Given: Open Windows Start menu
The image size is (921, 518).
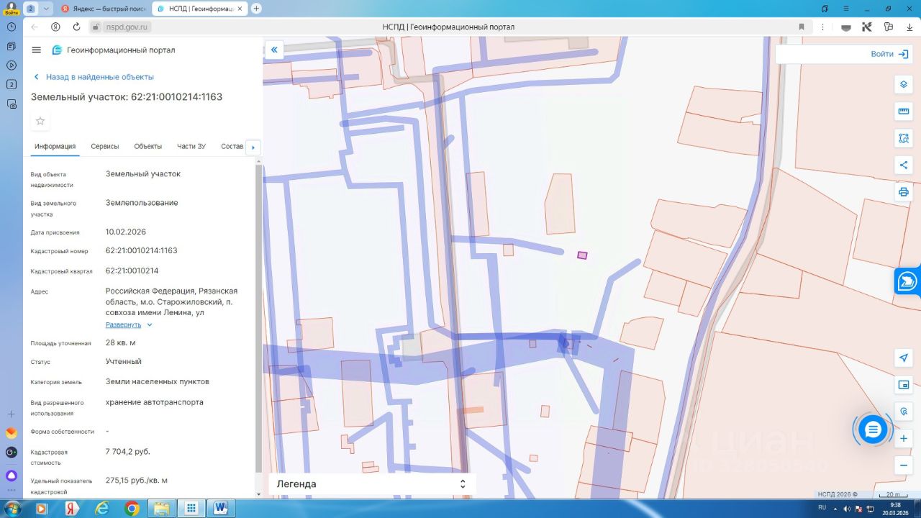Looking at the screenshot, I should click(x=12, y=509).
